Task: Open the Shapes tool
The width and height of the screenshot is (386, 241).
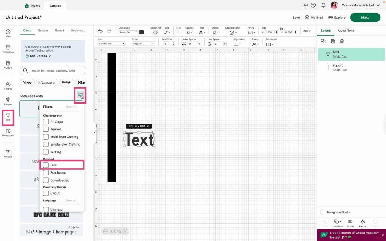Action: [x=8, y=86]
